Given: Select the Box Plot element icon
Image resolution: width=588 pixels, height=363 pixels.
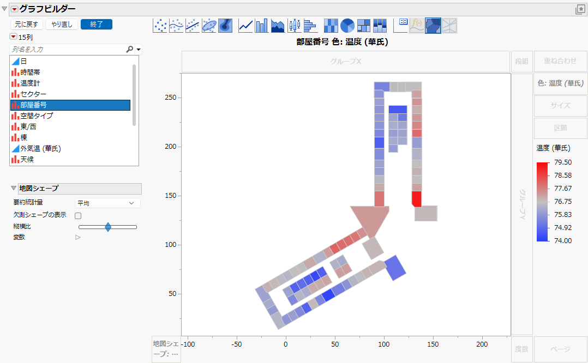Looking at the screenshot, I should click(x=295, y=26).
